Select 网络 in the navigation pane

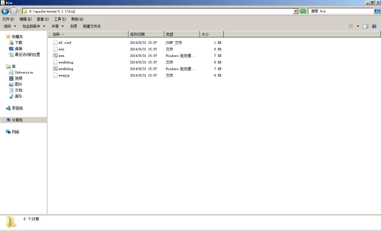tap(15, 132)
